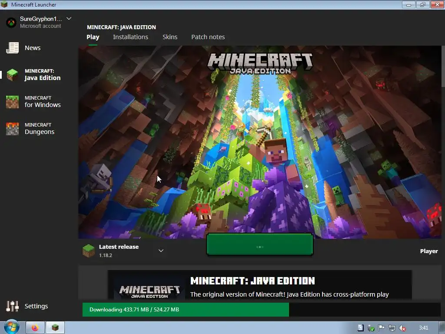Click the vertical scrollbar thumb on the right
The height and width of the screenshot is (334, 445).
coord(443,66)
